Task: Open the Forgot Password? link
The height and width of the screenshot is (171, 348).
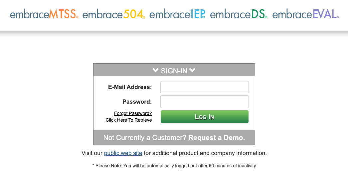Action: click(133, 113)
